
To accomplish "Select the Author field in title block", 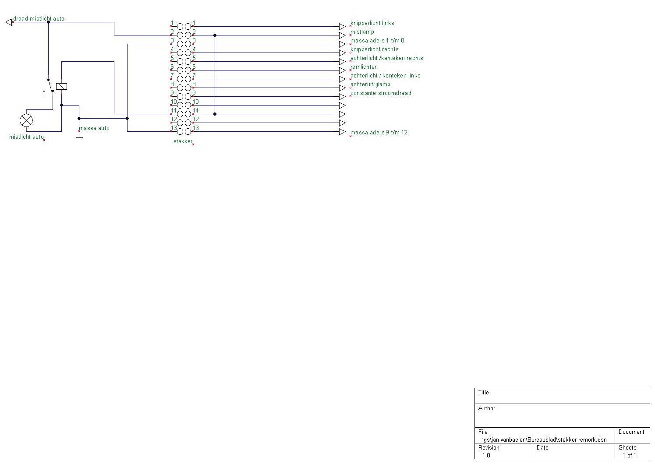I will [x=562, y=415].
